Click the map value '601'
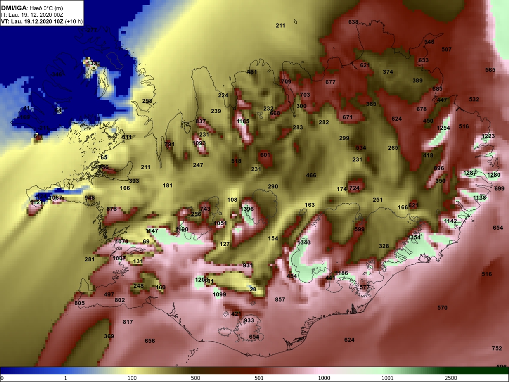The image size is (509, 382). coord(265,155)
